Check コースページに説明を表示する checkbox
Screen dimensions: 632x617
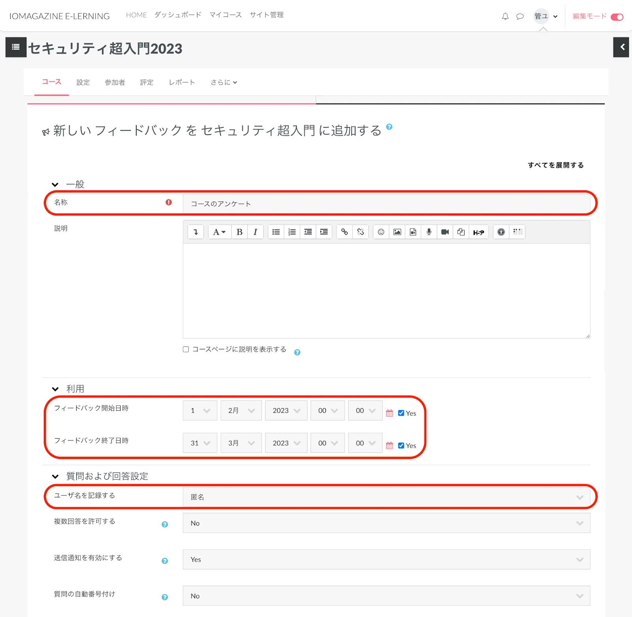pyautogui.click(x=186, y=349)
